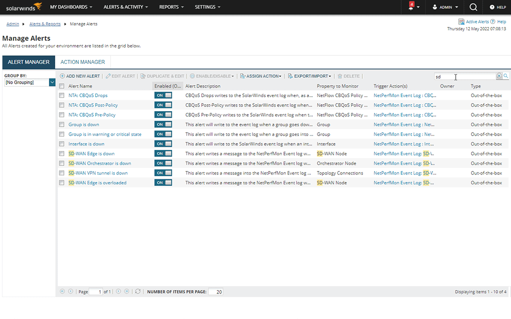Viewport: 511px width, 319px height.
Task: Delete the selected alerts
Action: click(348, 76)
